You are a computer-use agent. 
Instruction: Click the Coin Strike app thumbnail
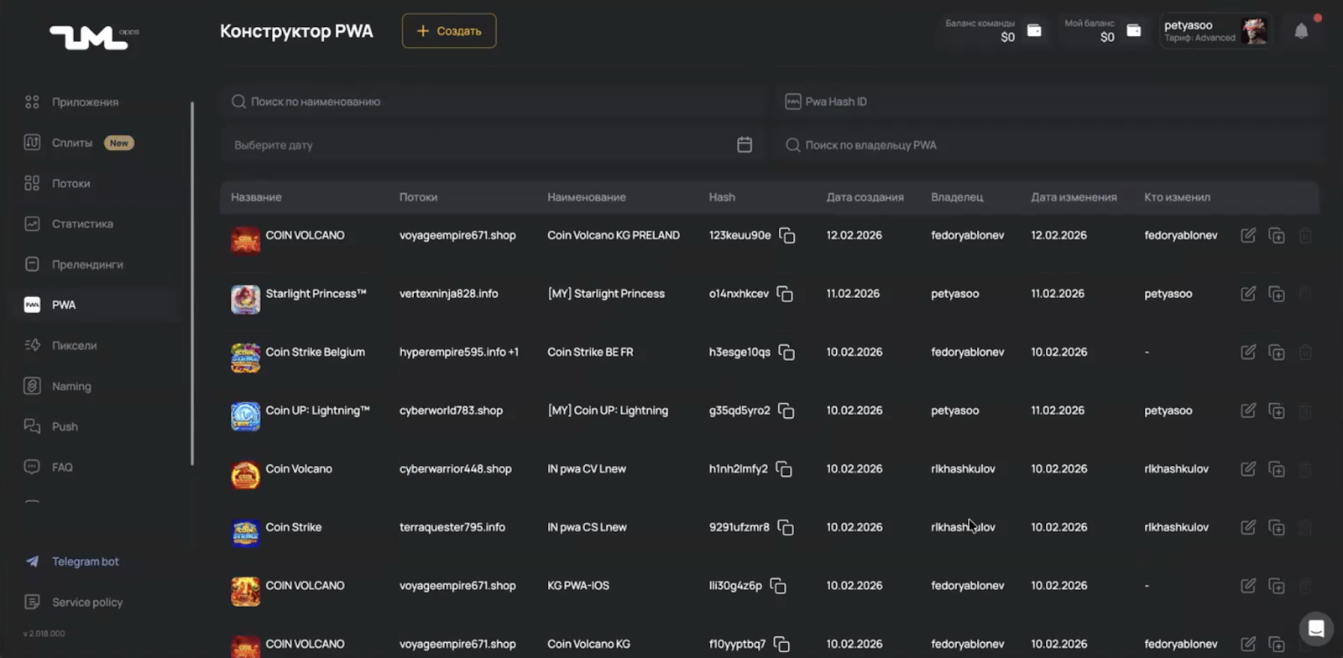click(x=245, y=533)
